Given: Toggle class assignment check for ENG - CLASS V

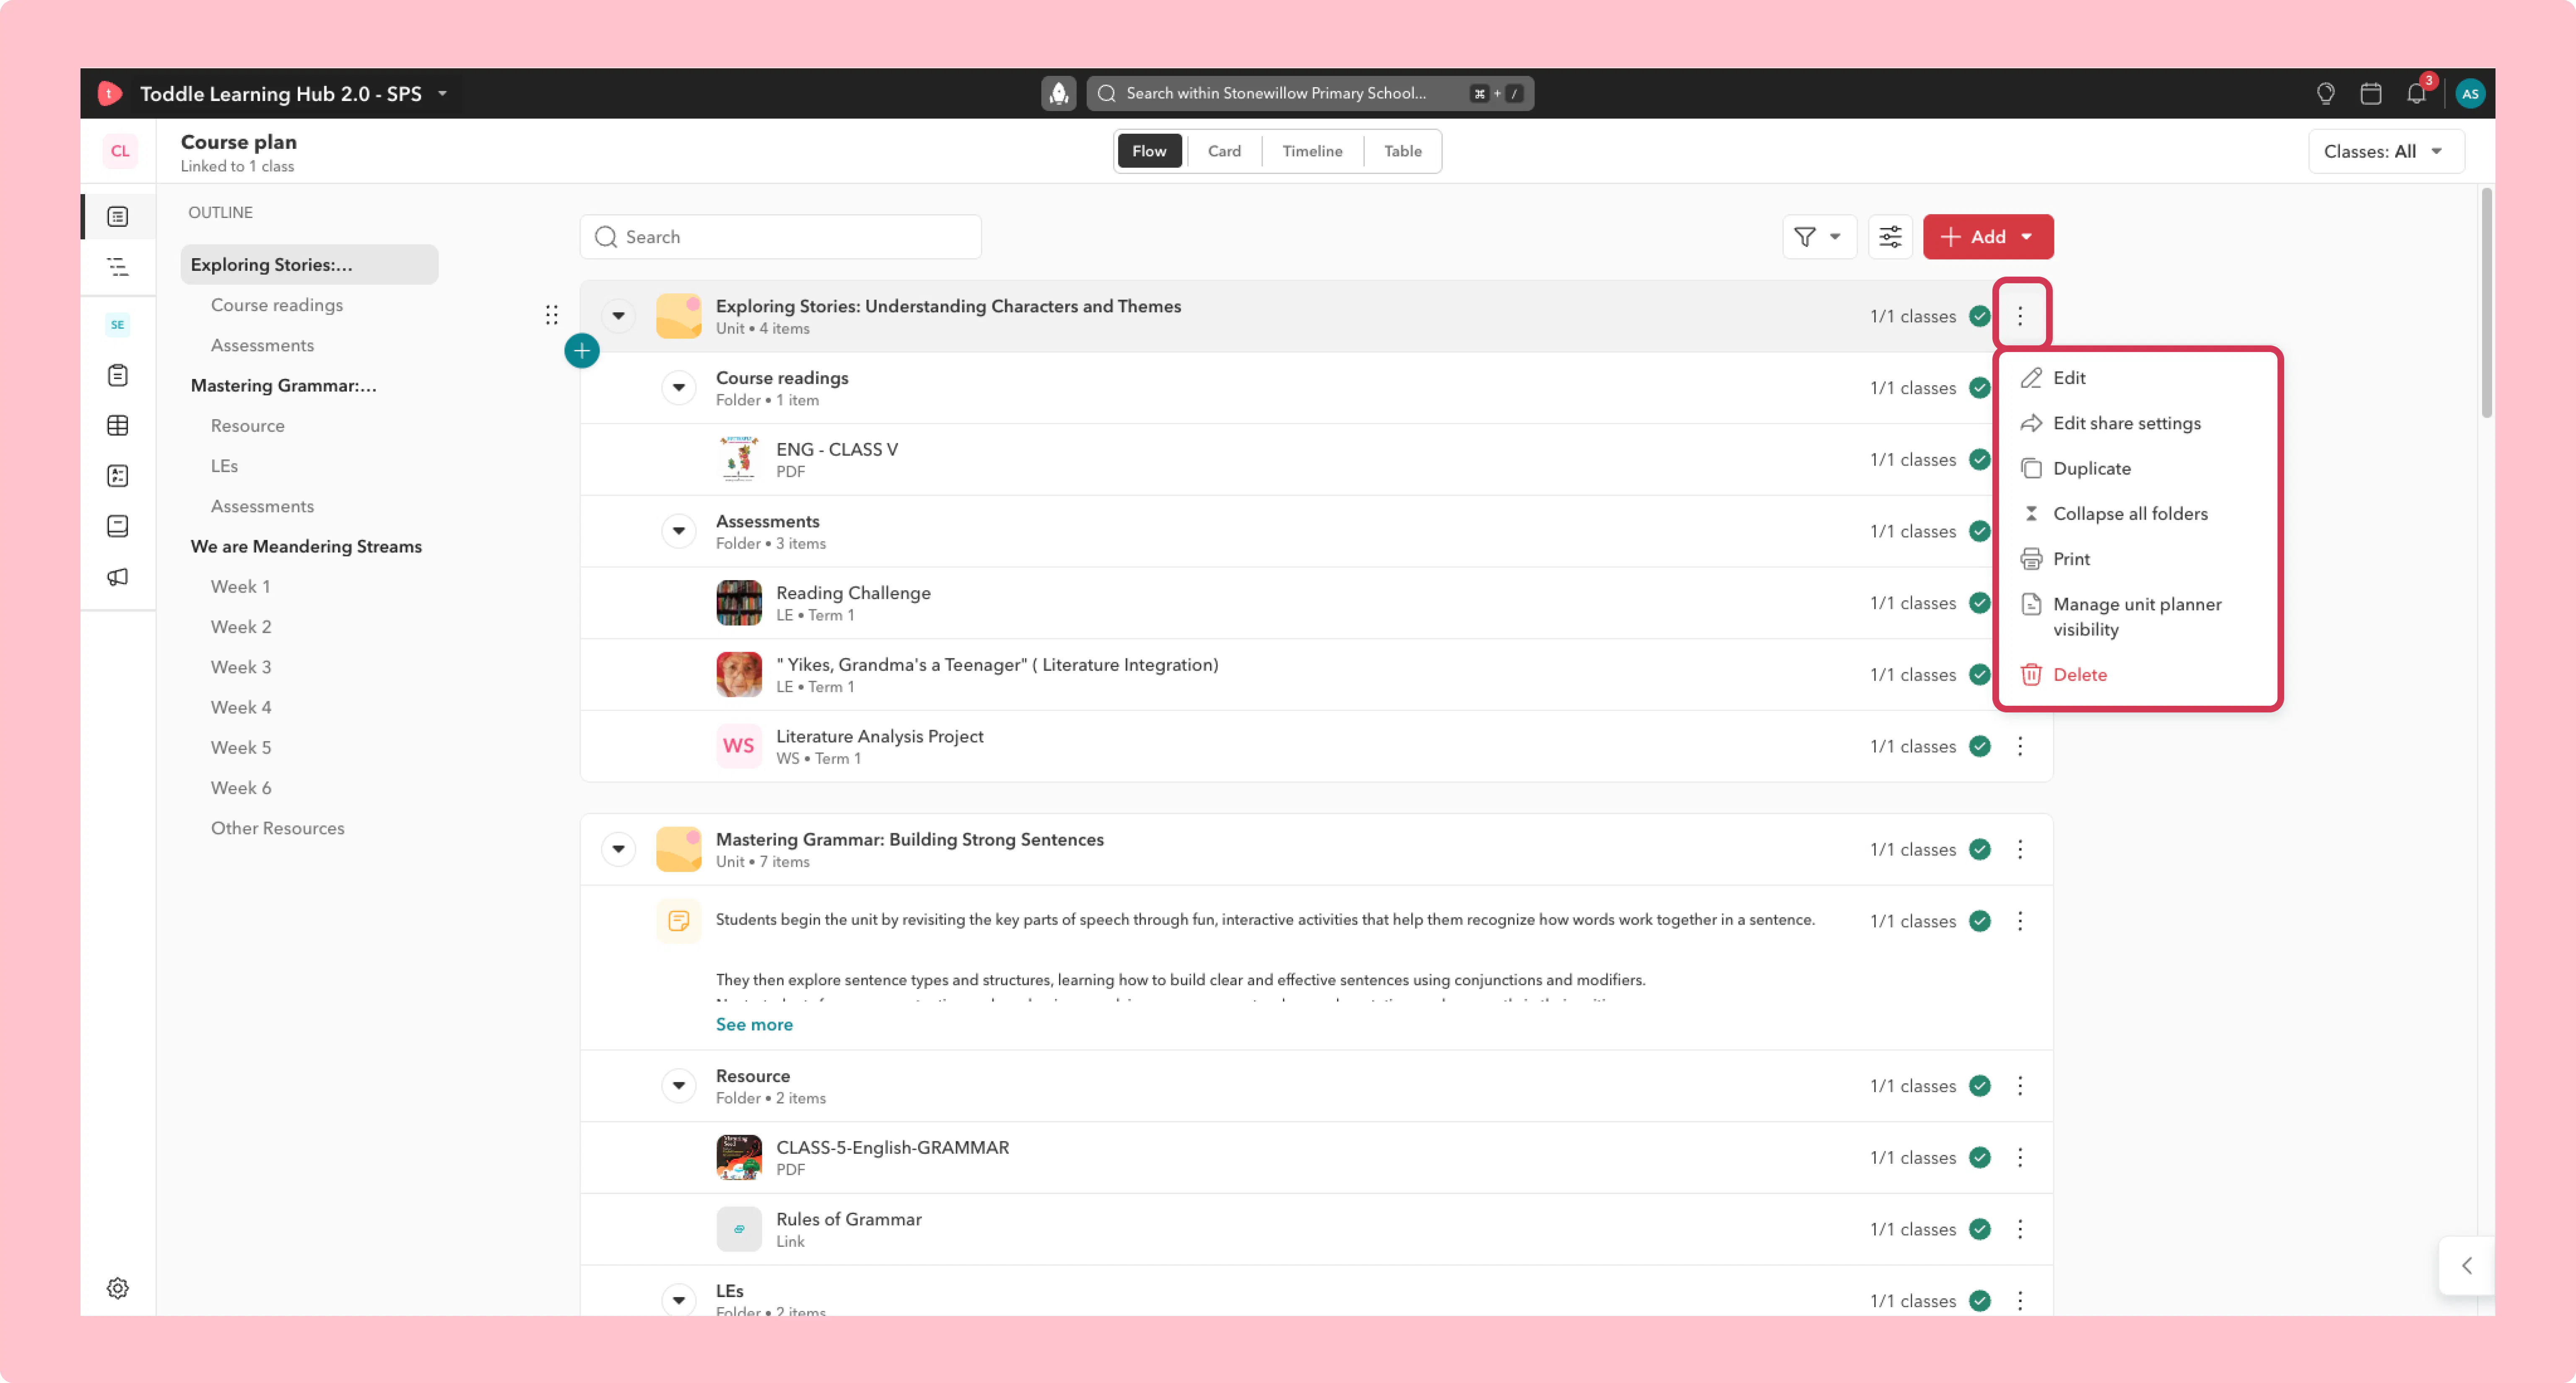Looking at the screenshot, I should 1979,460.
